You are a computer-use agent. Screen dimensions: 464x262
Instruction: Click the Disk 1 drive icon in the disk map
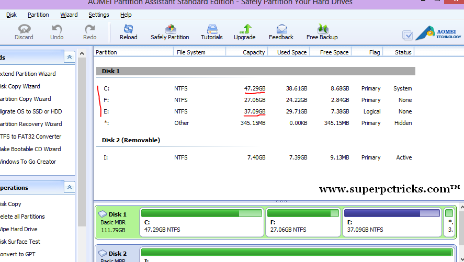coord(103,214)
